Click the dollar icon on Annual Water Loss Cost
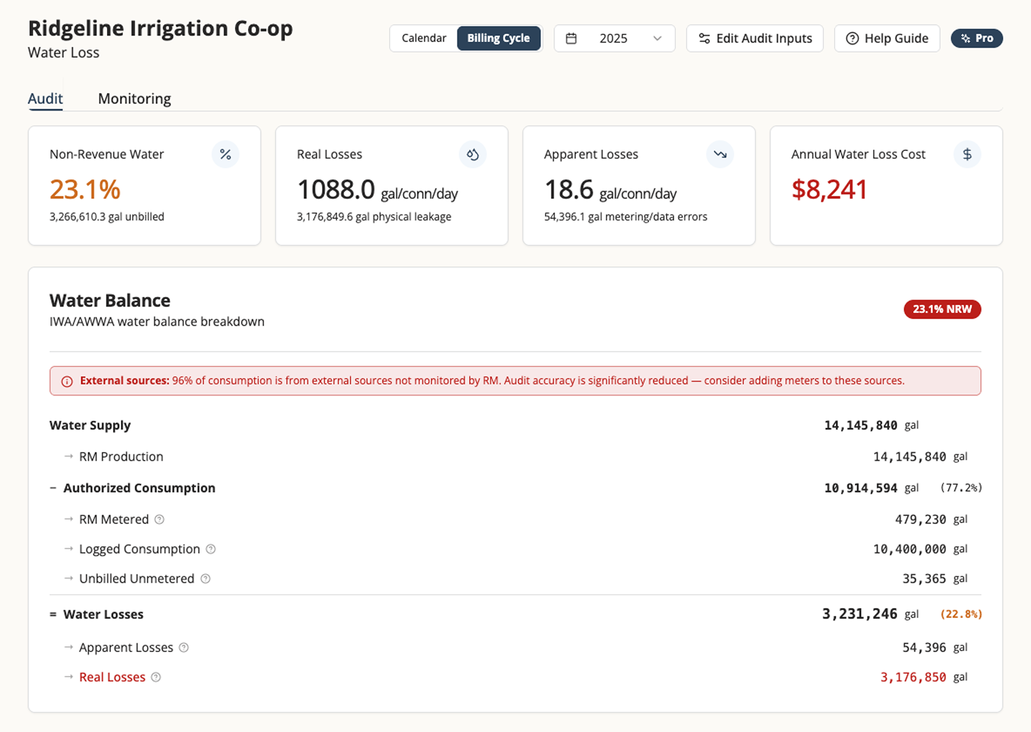The height and width of the screenshot is (732, 1031). click(x=967, y=154)
